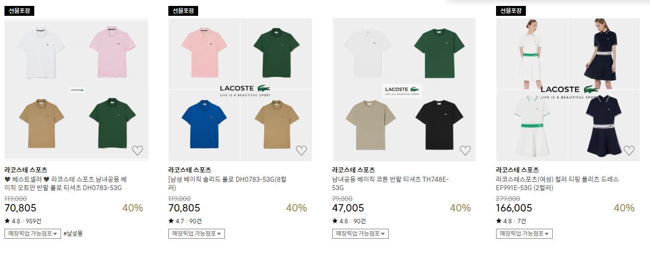Expand store pickup dropdown under 959 reviews item

[33, 234]
